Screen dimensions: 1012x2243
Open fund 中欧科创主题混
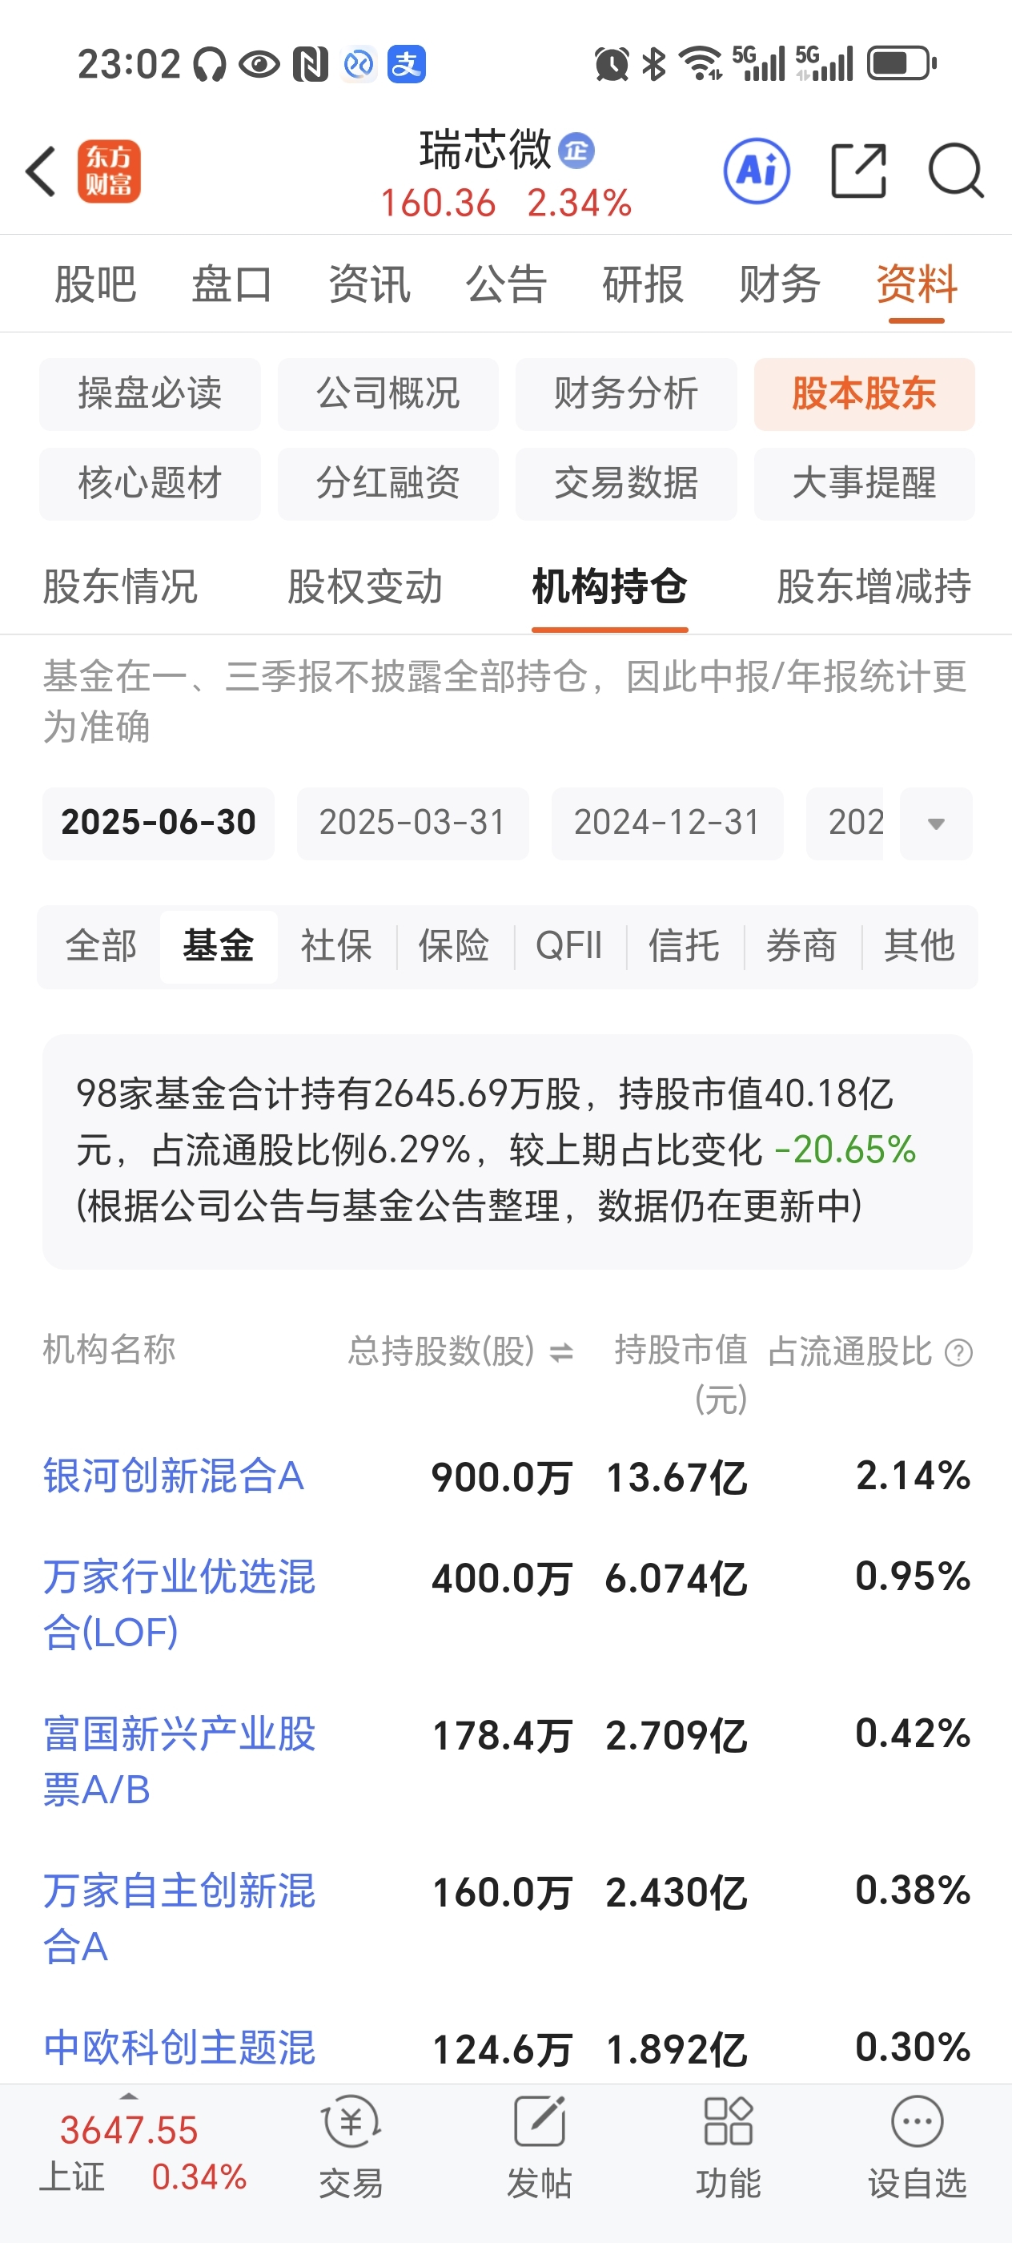pos(179,2048)
